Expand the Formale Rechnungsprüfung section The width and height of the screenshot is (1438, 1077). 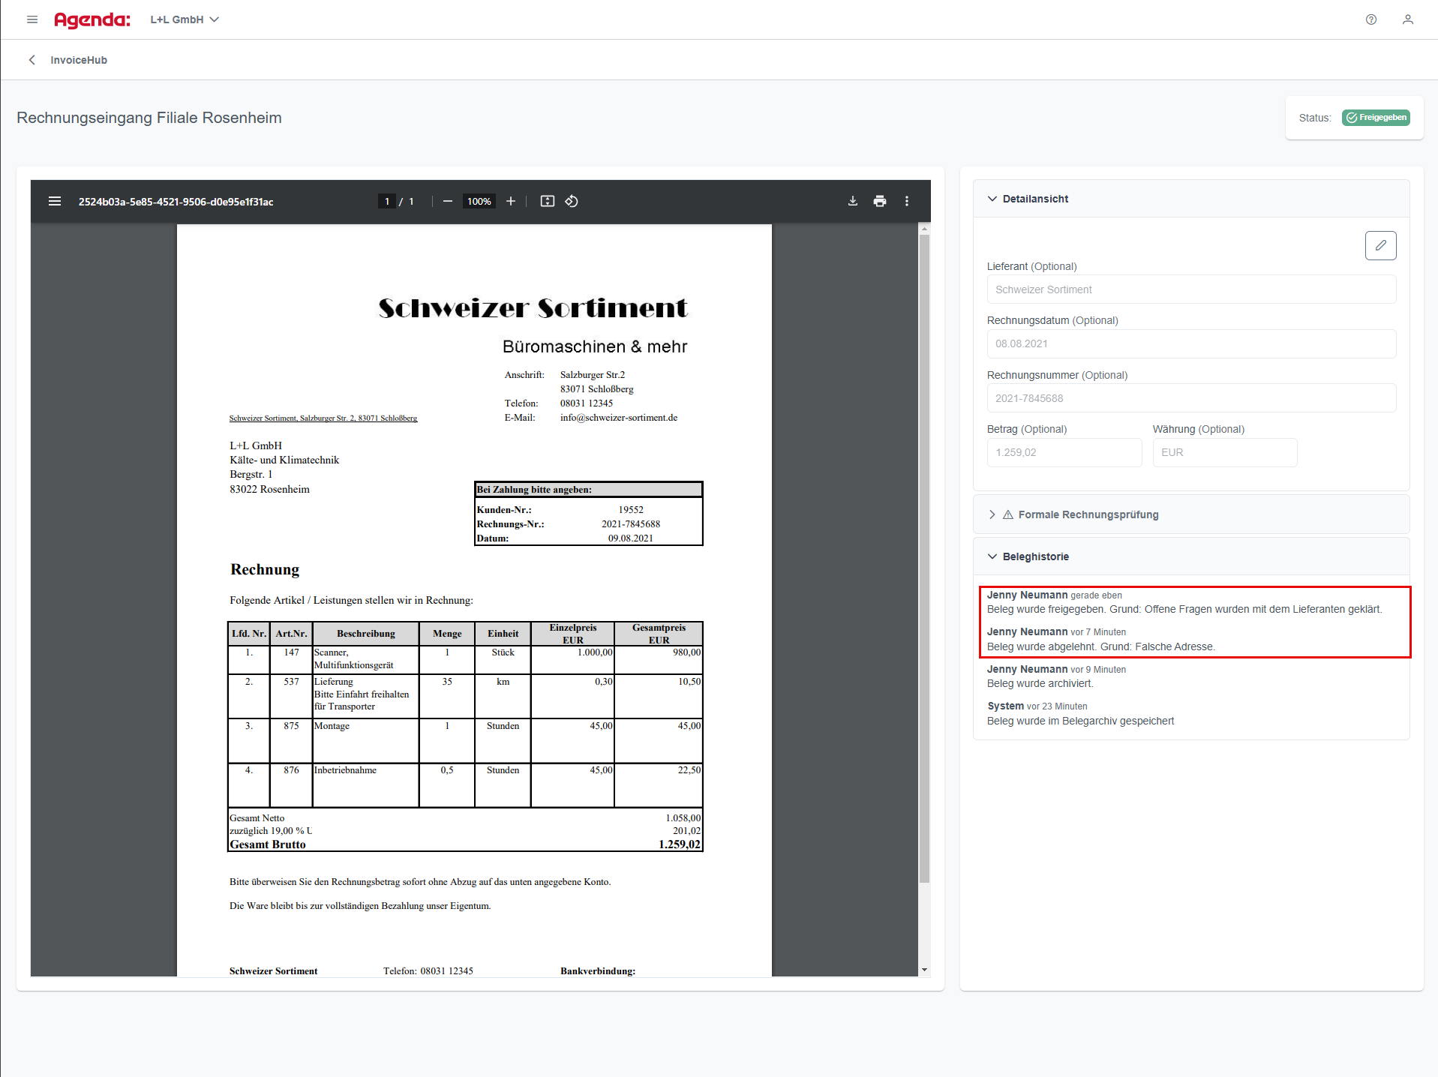point(1191,514)
